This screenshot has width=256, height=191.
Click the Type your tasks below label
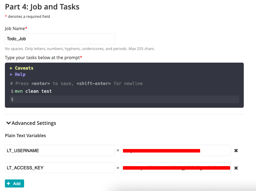click(43, 57)
